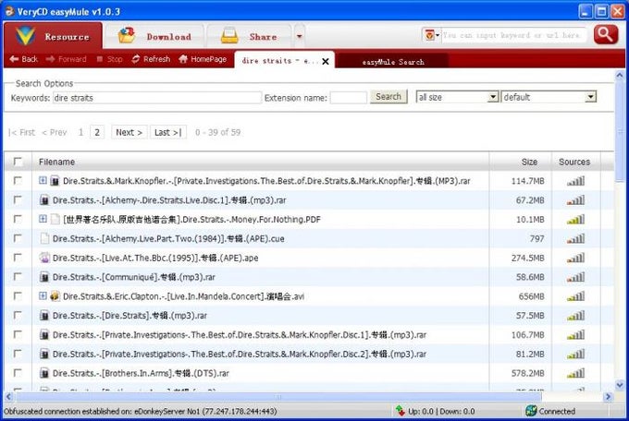This screenshot has width=629, height=421.
Task: Toggle the select-all checkbox in header
Action: [x=18, y=162]
